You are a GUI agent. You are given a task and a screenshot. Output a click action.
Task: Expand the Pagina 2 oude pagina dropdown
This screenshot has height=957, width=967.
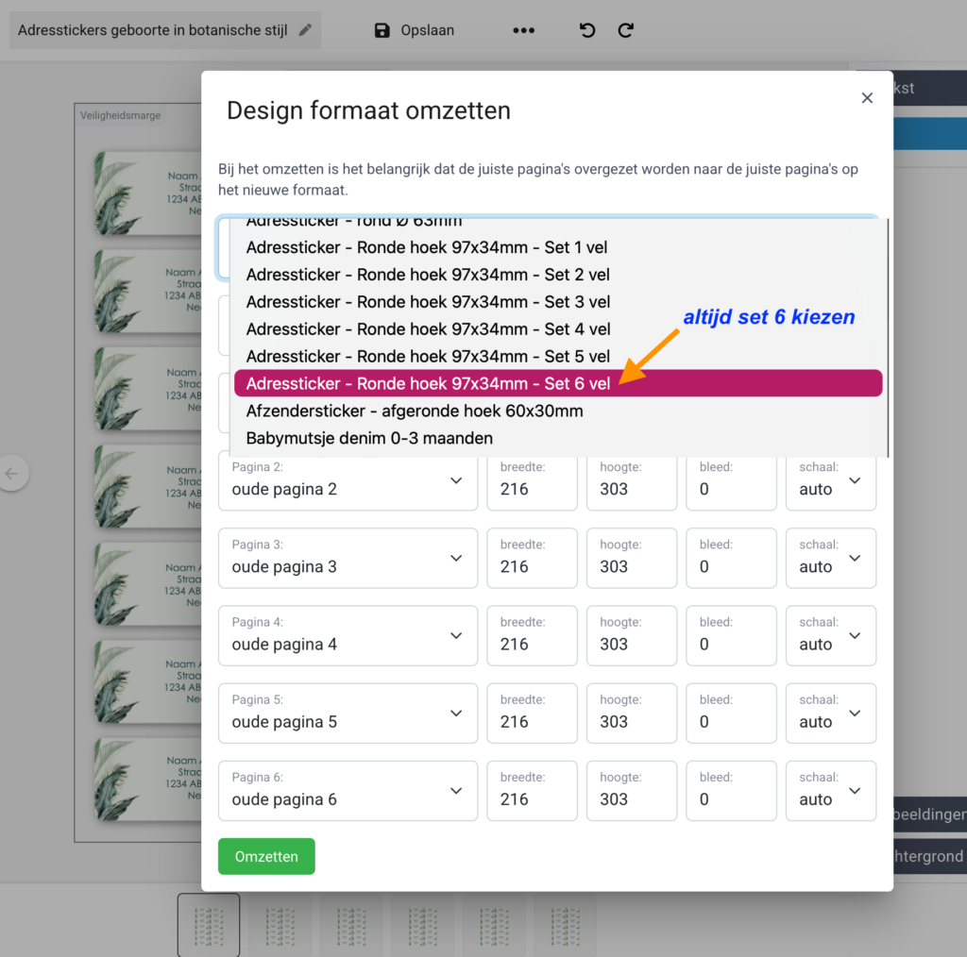pos(348,480)
